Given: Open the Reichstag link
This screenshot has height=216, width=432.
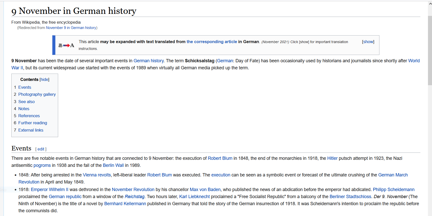Looking at the screenshot, I should pos(134,197).
